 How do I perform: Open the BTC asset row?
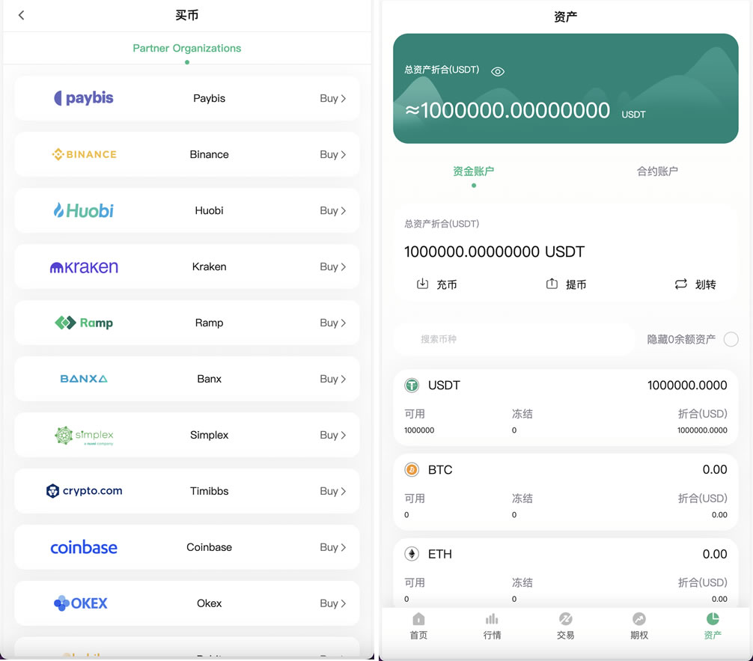(x=565, y=489)
